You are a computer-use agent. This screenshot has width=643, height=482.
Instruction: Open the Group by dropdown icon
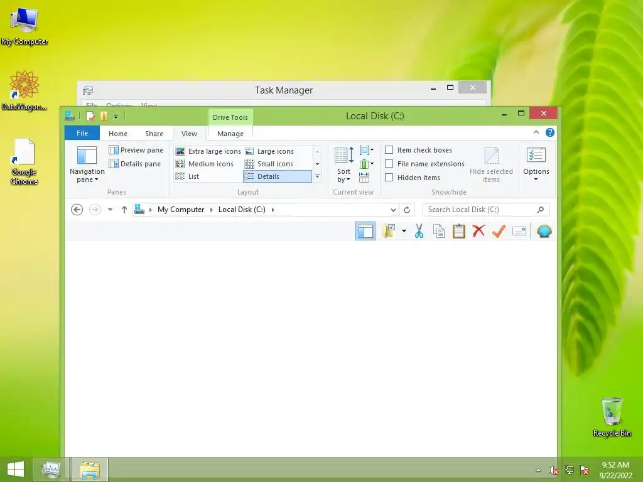click(366, 151)
